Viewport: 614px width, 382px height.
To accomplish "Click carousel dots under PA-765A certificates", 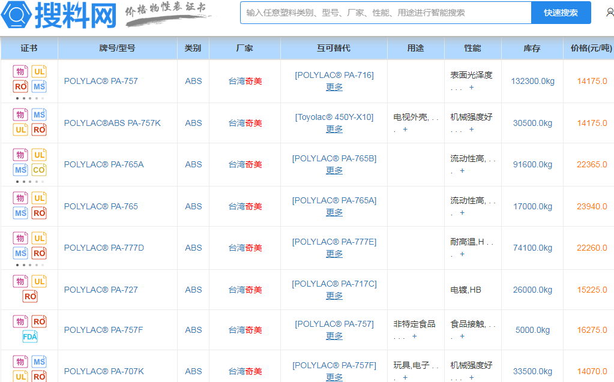I will (x=29, y=181).
